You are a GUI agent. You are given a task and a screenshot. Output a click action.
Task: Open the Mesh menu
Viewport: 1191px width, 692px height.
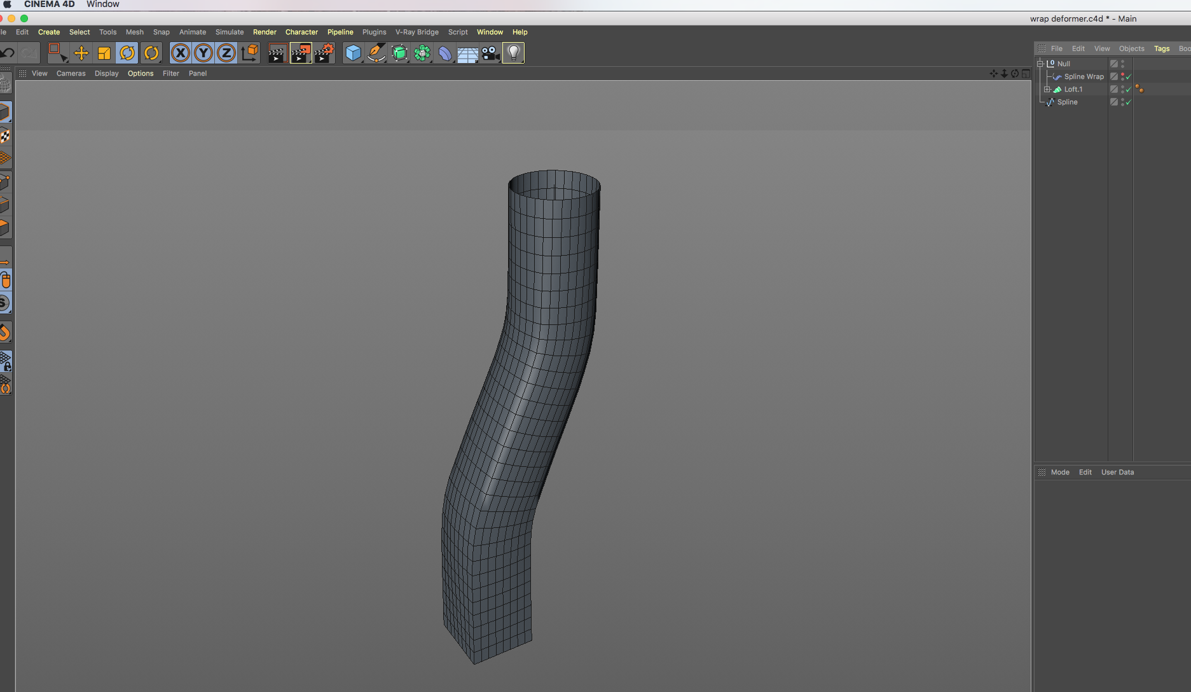pyautogui.click(x=134, y=32)
